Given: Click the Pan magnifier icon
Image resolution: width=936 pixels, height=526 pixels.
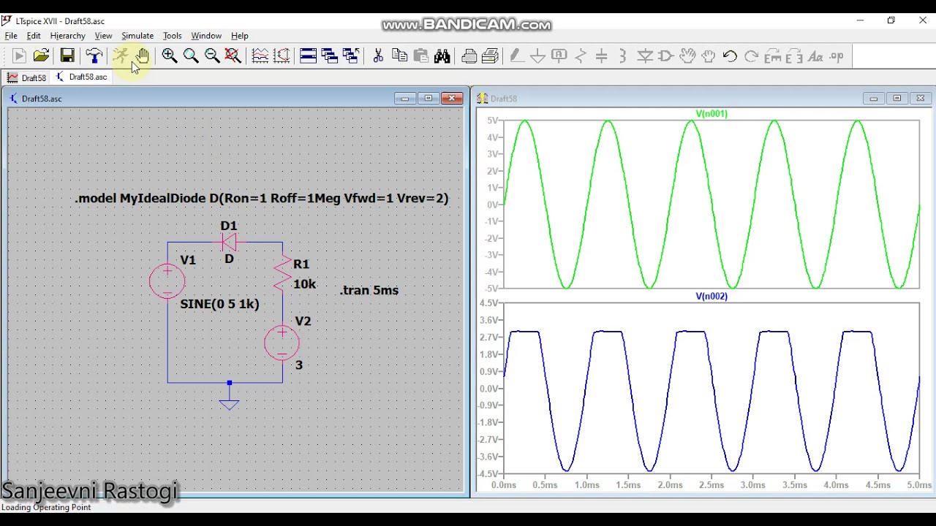Looking at the screenshot, I should 191,56.
